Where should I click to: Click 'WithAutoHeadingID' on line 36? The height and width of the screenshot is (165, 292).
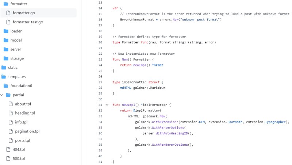172,133
